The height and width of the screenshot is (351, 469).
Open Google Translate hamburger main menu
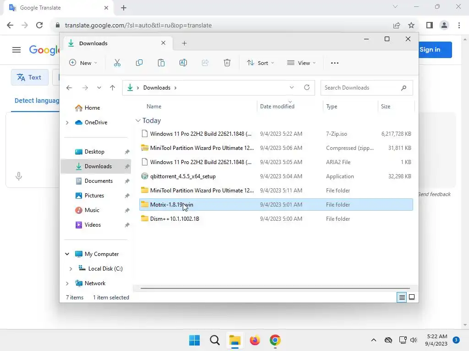tap(16, 50)
